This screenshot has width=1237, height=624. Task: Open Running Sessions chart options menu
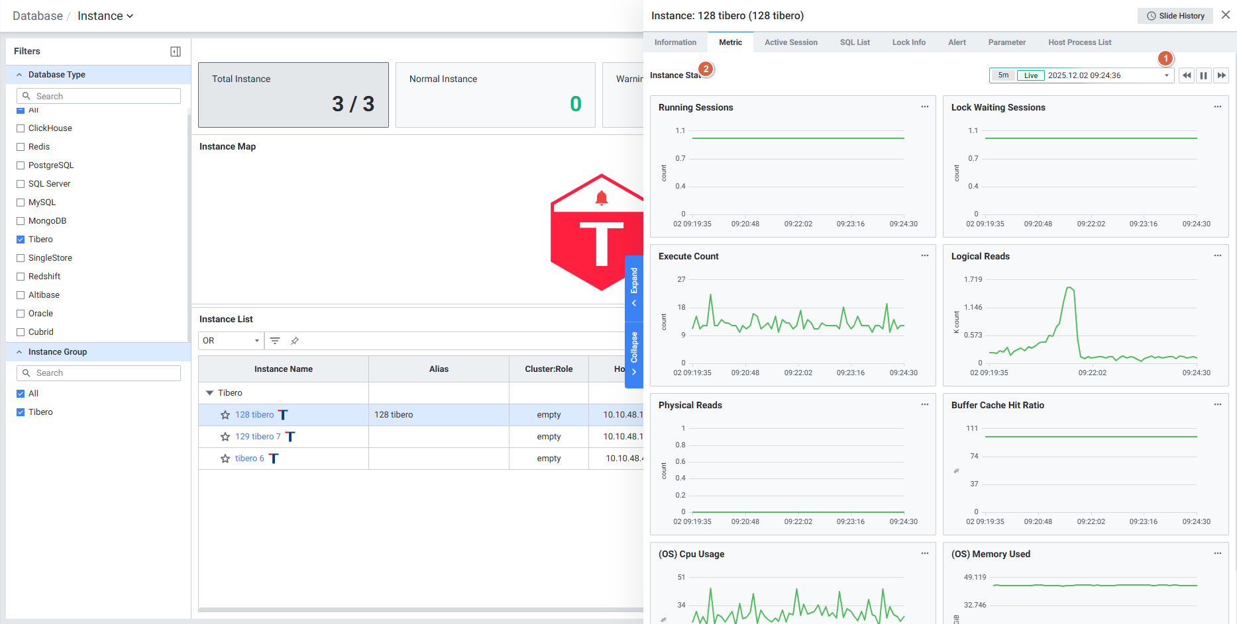tap(925, 107)
